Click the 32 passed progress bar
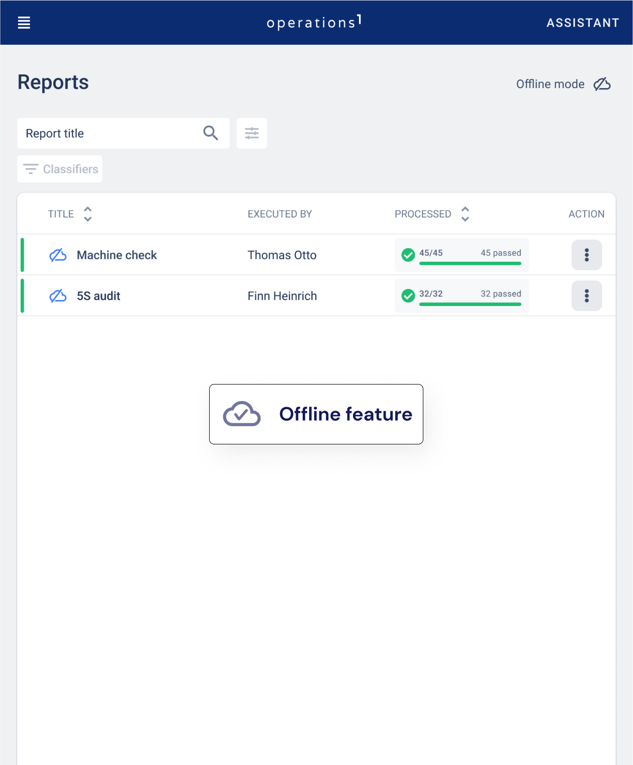Screen dimensions: 633x765 pos(470,304)
